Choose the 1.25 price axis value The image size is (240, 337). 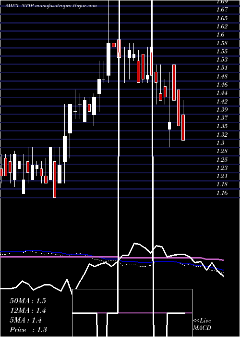point(222,159)
